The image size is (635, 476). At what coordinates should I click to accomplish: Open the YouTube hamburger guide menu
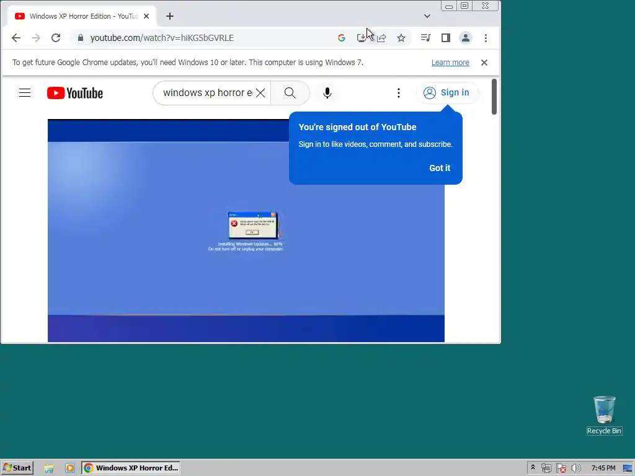coord(25,93)
